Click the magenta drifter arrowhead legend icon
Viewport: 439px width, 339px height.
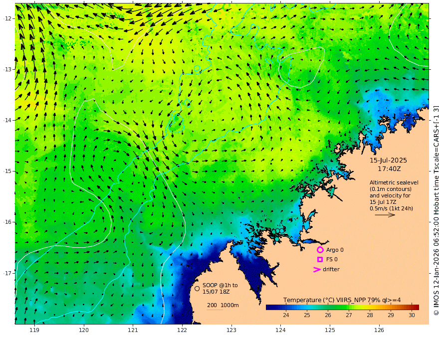click(x=317, y=270)
